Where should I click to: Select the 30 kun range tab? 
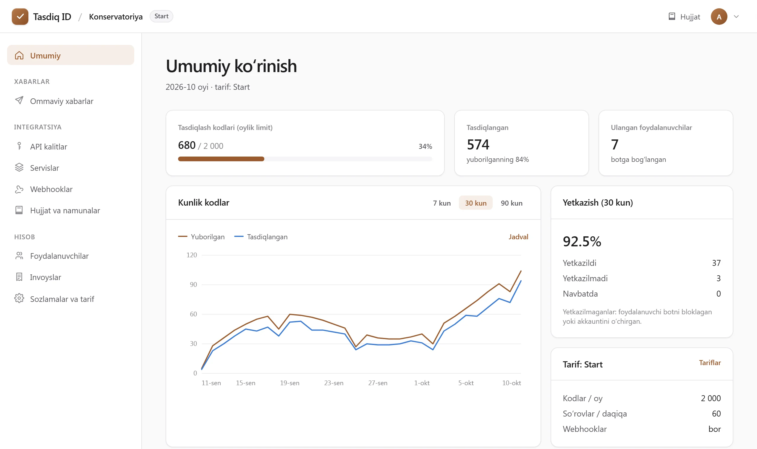tap(476, 203)
